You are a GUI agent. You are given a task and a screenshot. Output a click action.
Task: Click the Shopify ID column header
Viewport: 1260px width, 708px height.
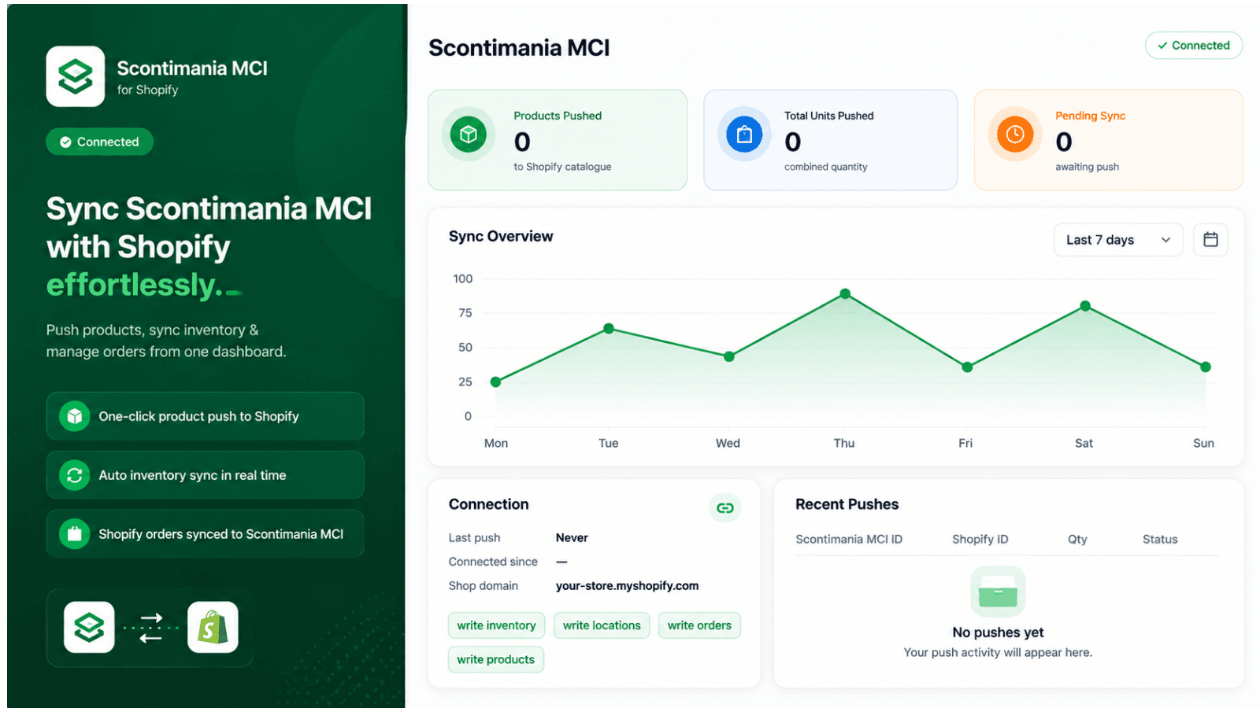(x=980, y=539)
